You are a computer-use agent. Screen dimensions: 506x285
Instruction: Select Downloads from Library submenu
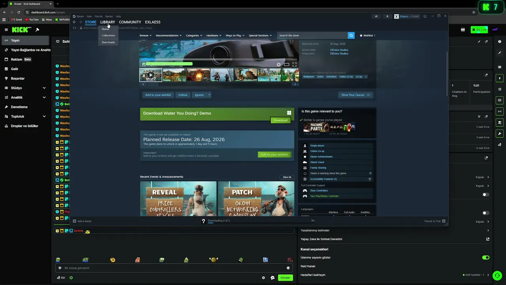click(108, 42)
